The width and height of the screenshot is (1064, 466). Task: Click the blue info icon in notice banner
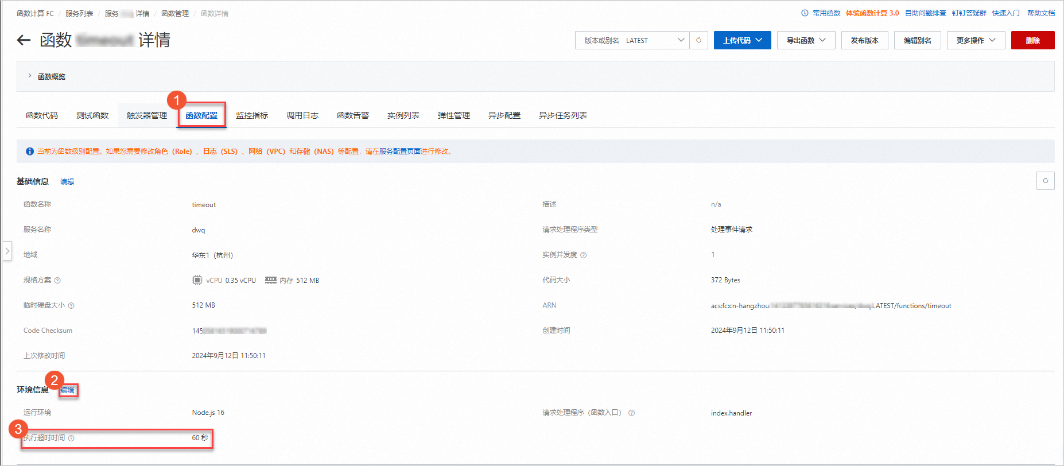point(30,152)
